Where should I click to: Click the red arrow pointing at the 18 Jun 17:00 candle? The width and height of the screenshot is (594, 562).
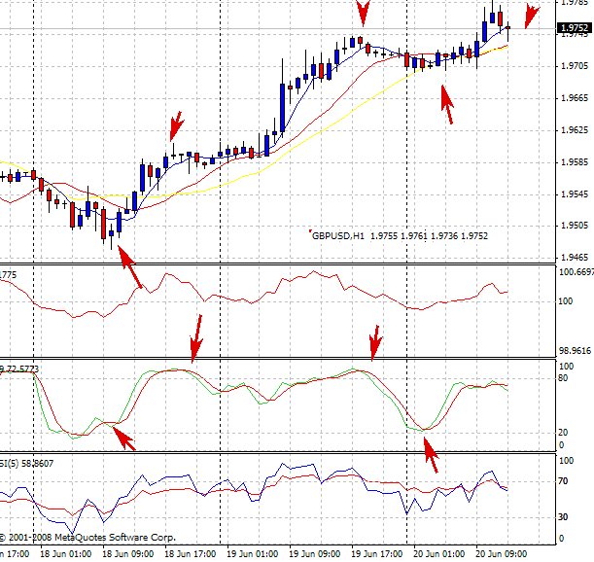[176, 124]
